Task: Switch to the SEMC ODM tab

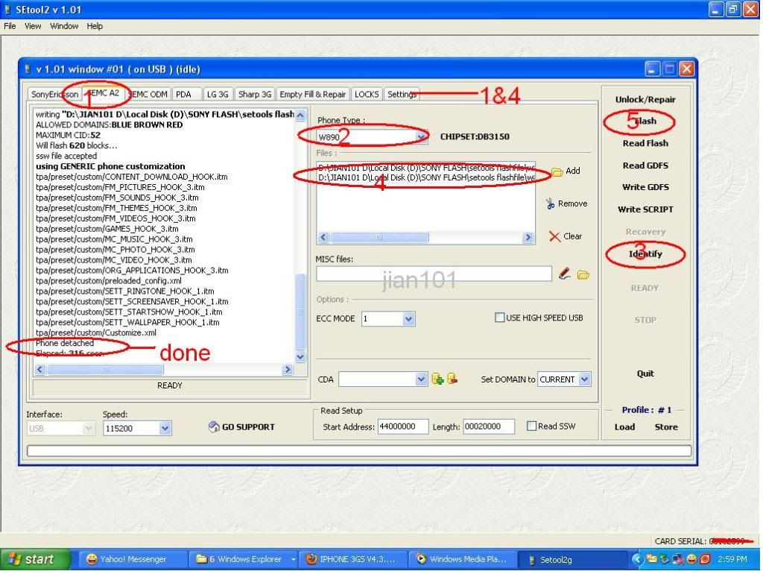Action: (149, 95)
